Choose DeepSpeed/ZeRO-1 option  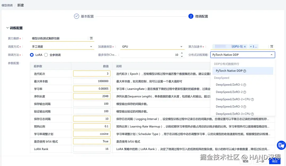pos(243,85)
